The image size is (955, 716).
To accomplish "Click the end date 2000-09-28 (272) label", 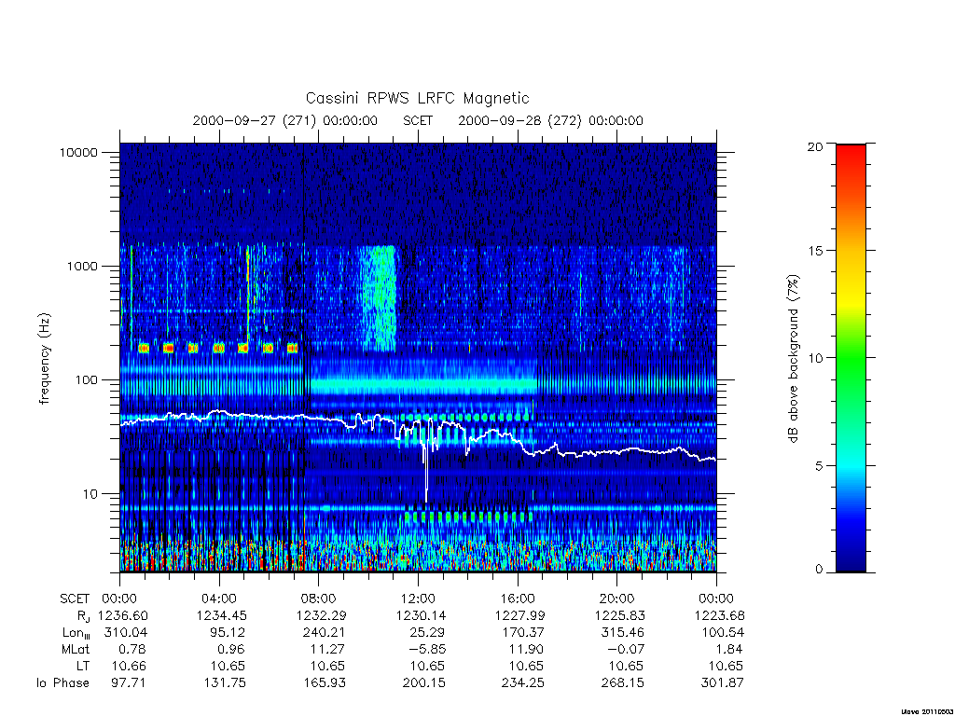I will (x=519, y=120).
